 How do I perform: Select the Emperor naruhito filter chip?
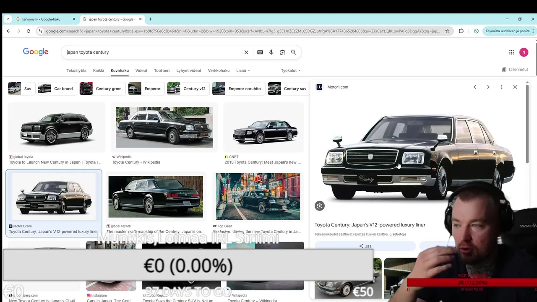238,89
